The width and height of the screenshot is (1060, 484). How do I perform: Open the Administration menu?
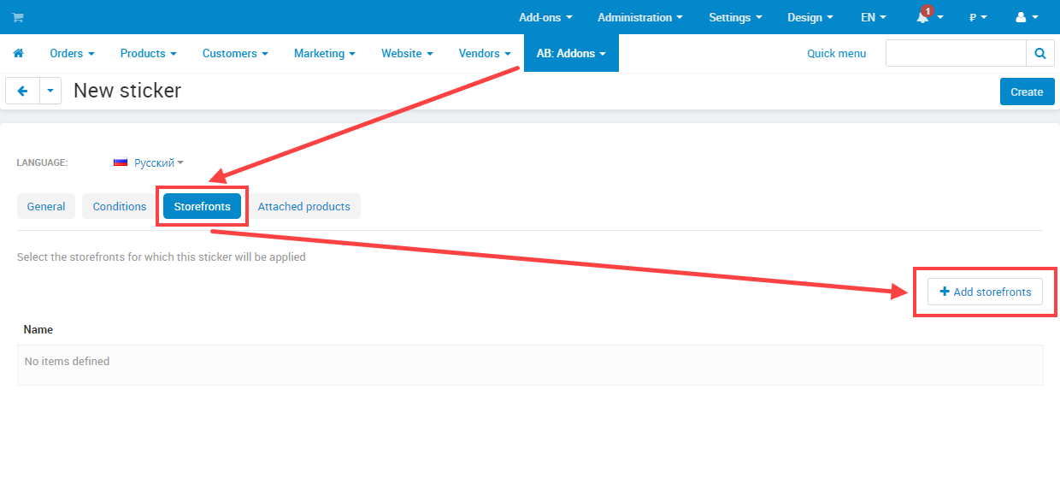point(640,17)
